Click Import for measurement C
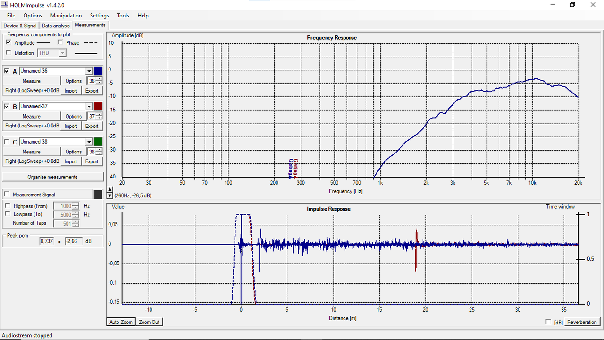Screen dimensions: 604x340 click(71, 161)
